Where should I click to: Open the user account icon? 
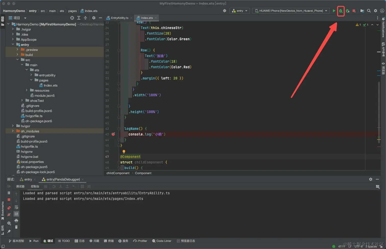click(382, 11)
